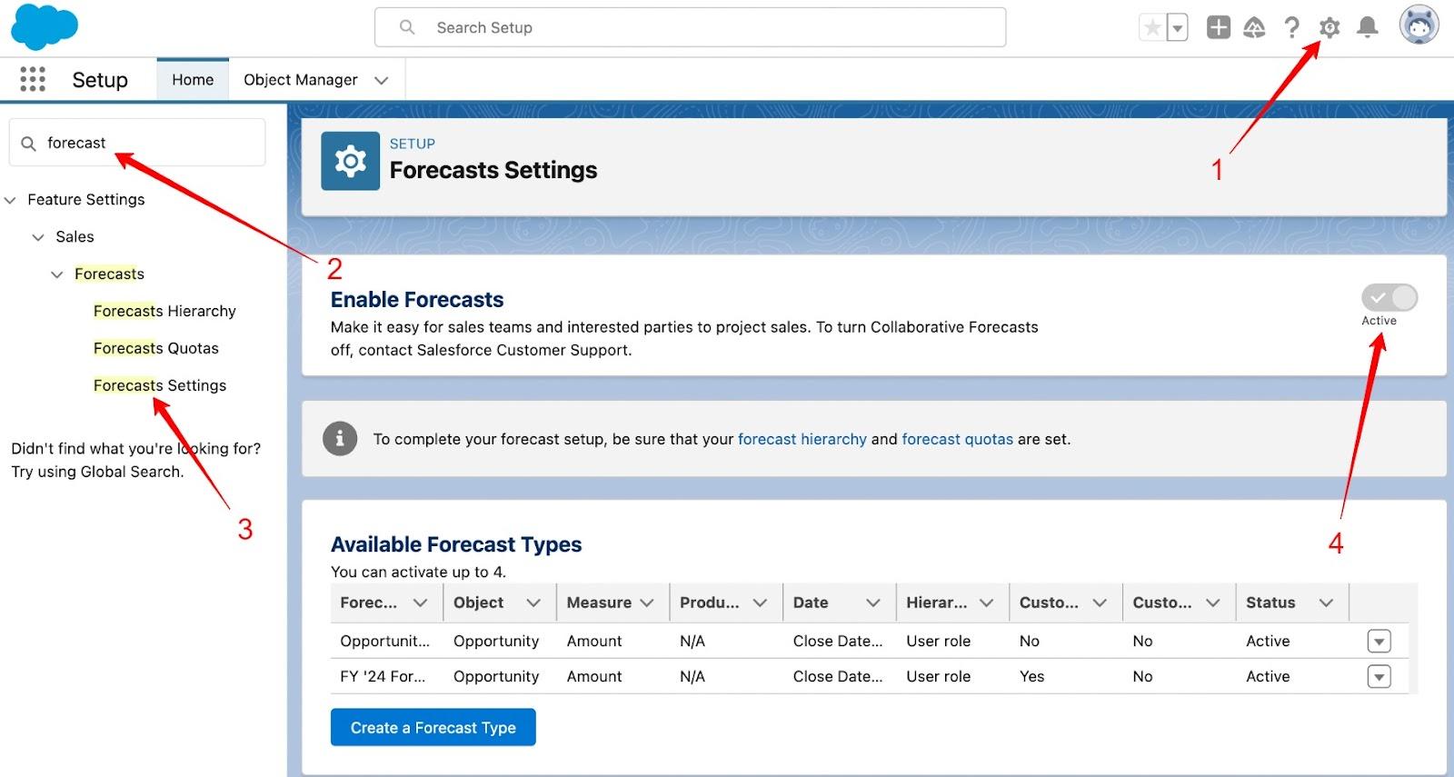Click the Create a Forecast Type button
Image resolution: width=1454 pixels, height=777 pixels.
point(433,727)
